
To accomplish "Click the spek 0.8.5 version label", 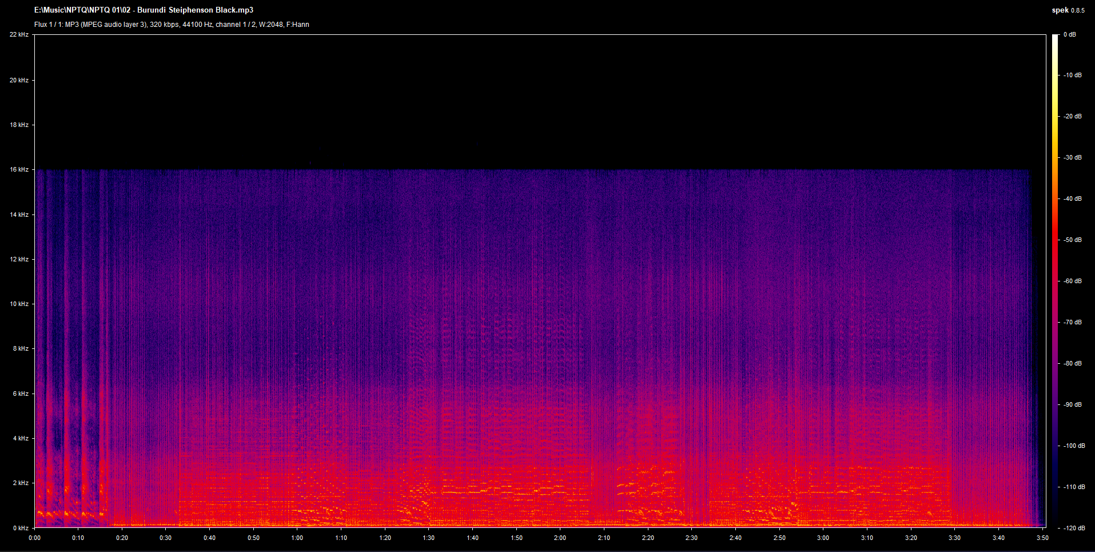I will pyautogui.click(x=1068, y=10).
